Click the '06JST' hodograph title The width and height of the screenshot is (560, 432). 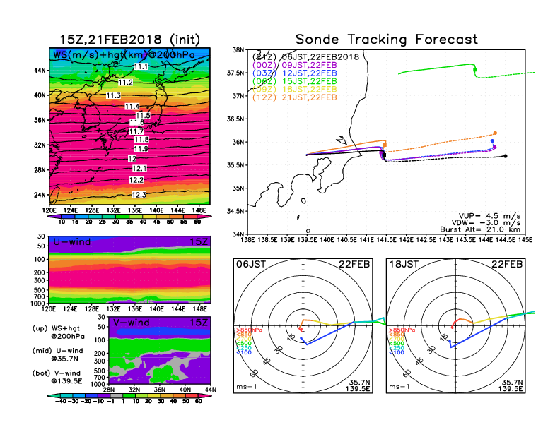(x=251, y=264)
